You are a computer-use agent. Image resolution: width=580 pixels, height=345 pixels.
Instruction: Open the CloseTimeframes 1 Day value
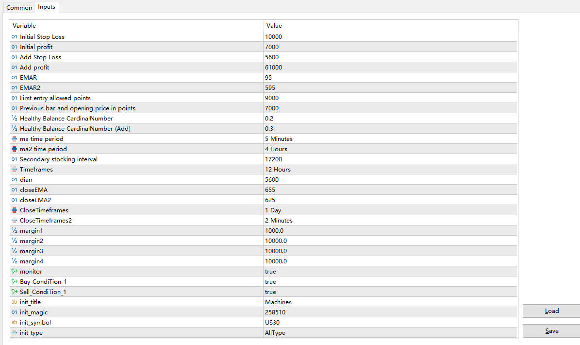[273, 210]
